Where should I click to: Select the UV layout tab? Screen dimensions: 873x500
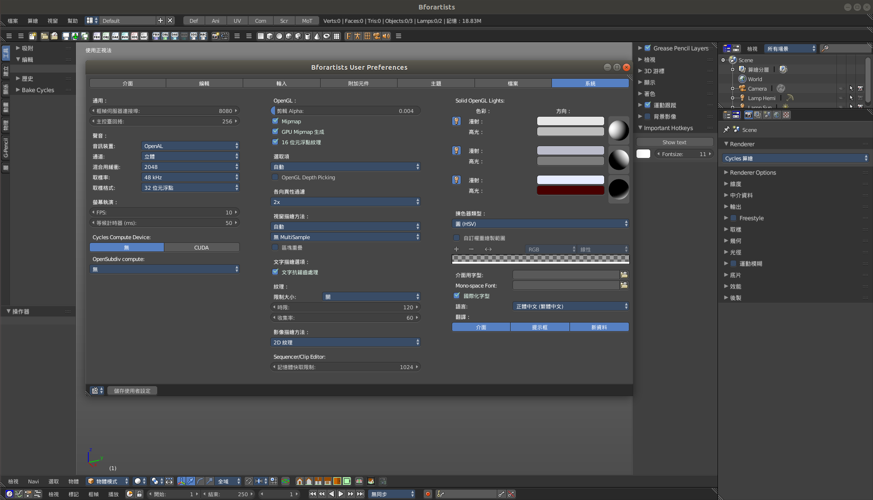[237, 21]
